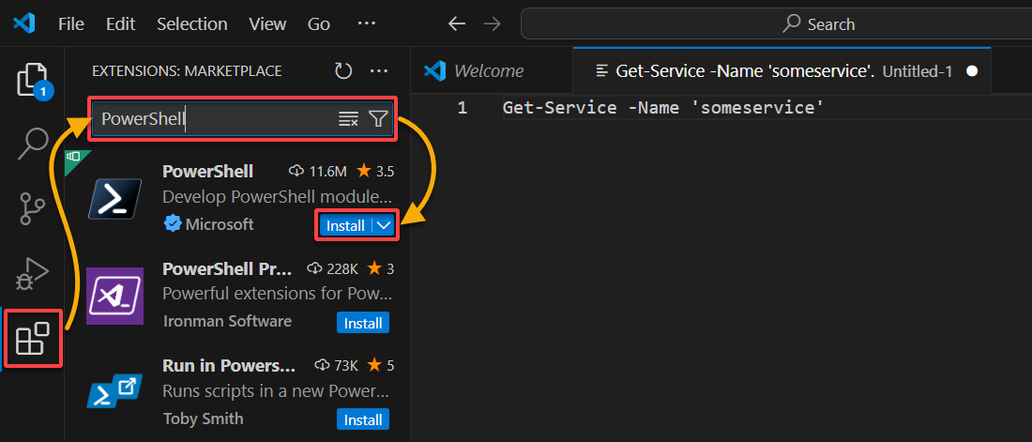Open the File menu

[71, 24]
